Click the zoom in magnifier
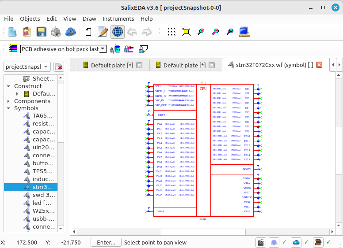This screenshot has width=343, height=248. pyautogui.click(x=201, y=32)
